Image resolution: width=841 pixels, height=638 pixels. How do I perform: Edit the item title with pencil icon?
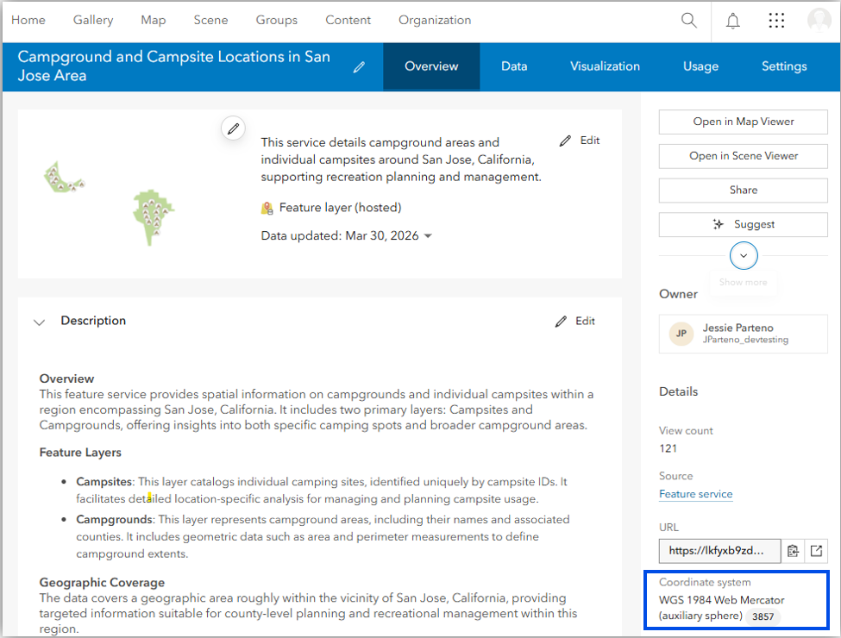[x=360, y=67]
